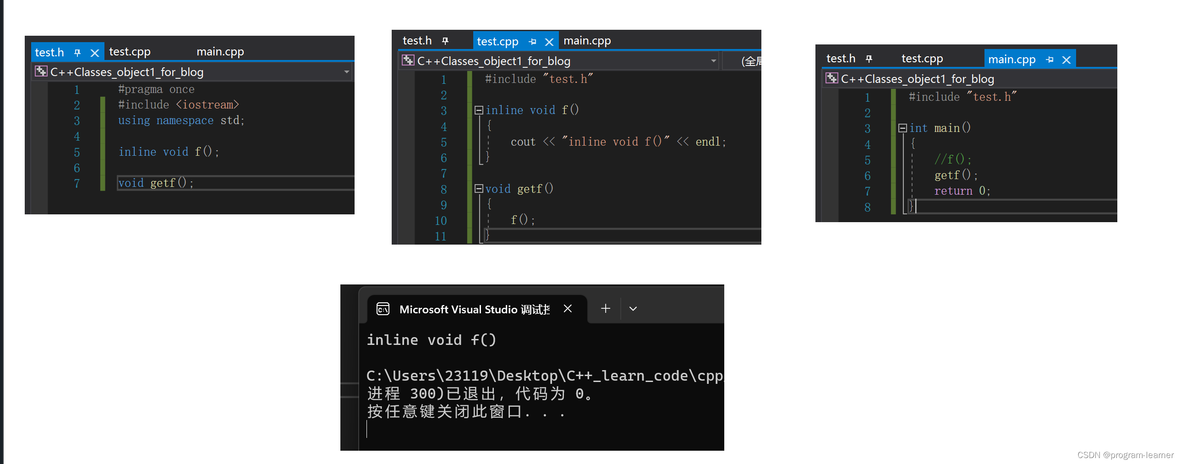
Task: Collapse the 'int main()' function block
Action: [902, 128]
